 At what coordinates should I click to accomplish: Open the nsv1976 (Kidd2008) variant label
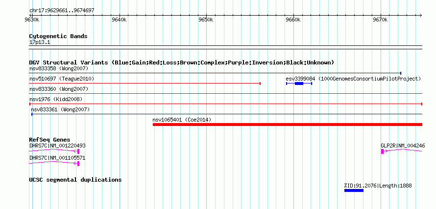click(56, 99)
